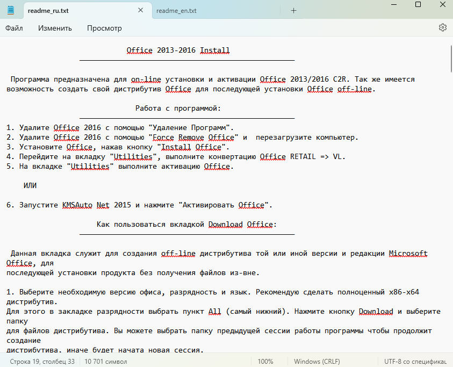Maximize the Notepad window
This screenshot has height=367, width=453.
click(x=418, y=4)
